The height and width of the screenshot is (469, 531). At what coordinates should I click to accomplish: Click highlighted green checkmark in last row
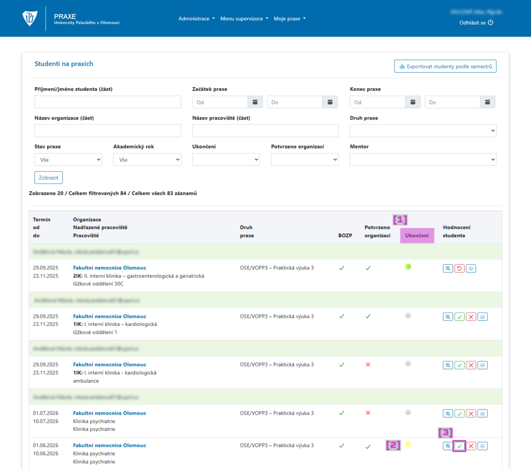click(x=459, y=446)
